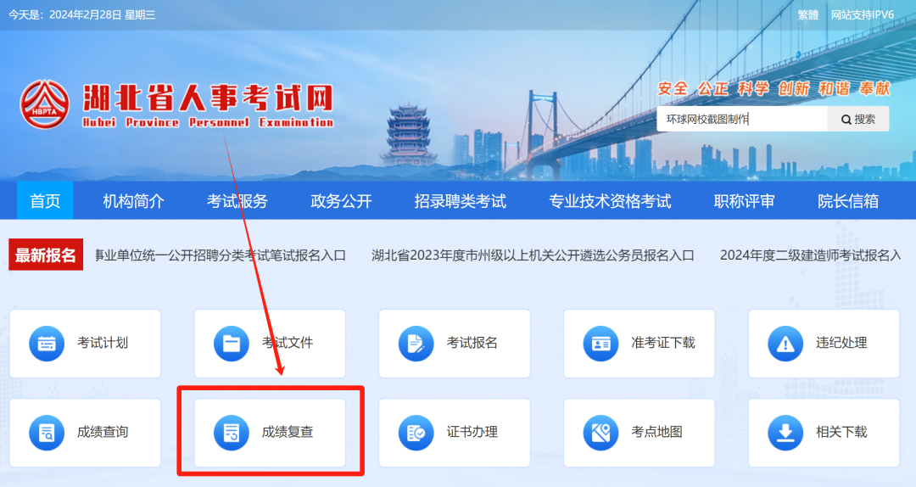Image resolution: width=916 pixels, height=487 pixels.
Task: Open the 考试计划 calendar icon
Action: (47, 343)
